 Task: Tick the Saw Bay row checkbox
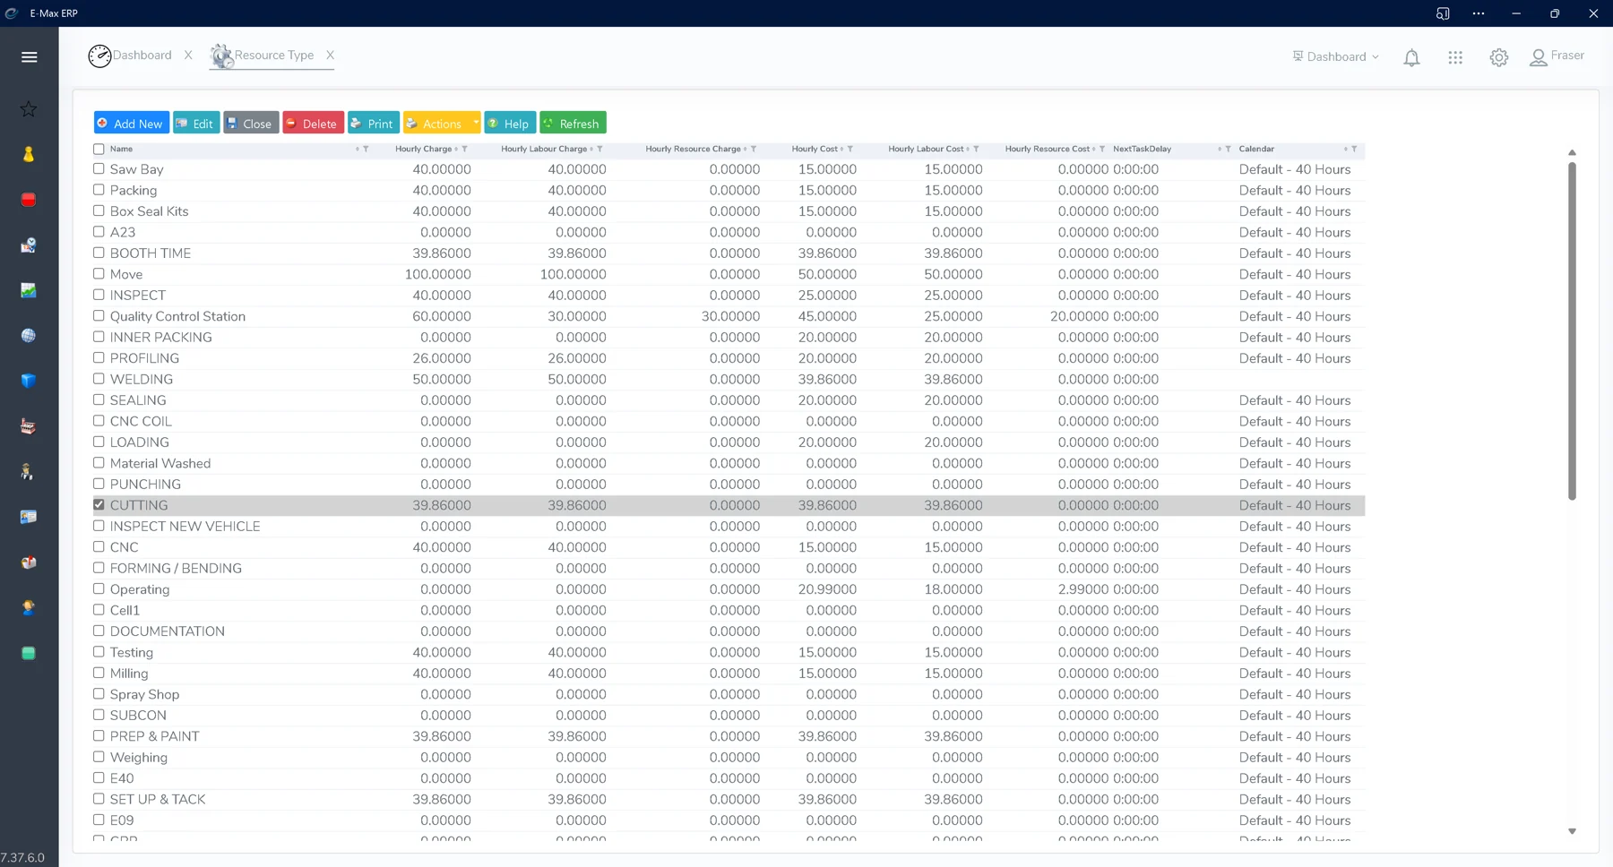coord(99,168)
